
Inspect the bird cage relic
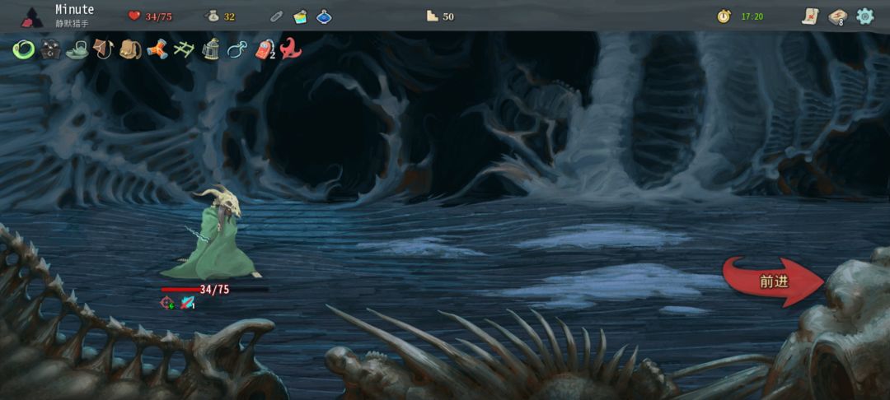click(x=211, y=49)
